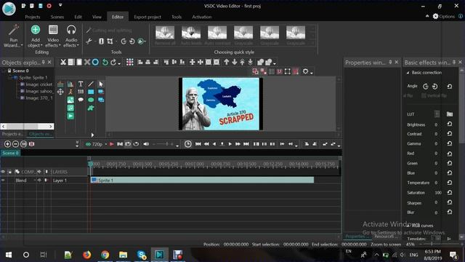Image resolution: width=465 pixels, height=262 pixels.
Task: Select the Line drawing tool
Action: point(91,84)
